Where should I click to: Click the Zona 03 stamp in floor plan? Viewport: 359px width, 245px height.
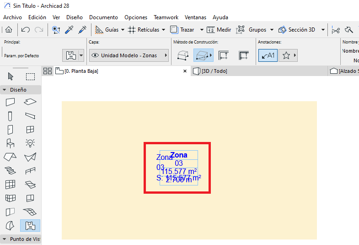tap(179, 168)
